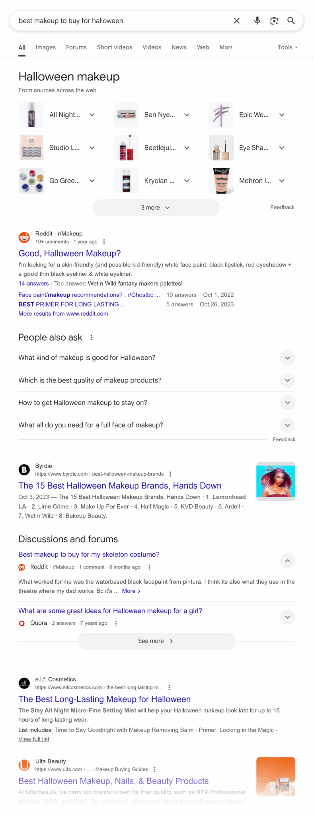This screenshot has width=314, height=816.
Task: Click into the search query field
Action: point(123,21)
